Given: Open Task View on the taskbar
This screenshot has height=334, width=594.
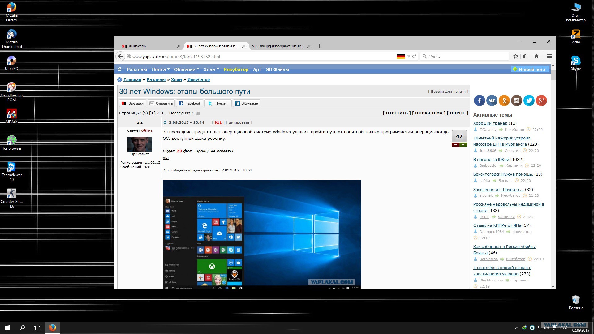Looking at the screenshot, I should [x=37, y=328].
